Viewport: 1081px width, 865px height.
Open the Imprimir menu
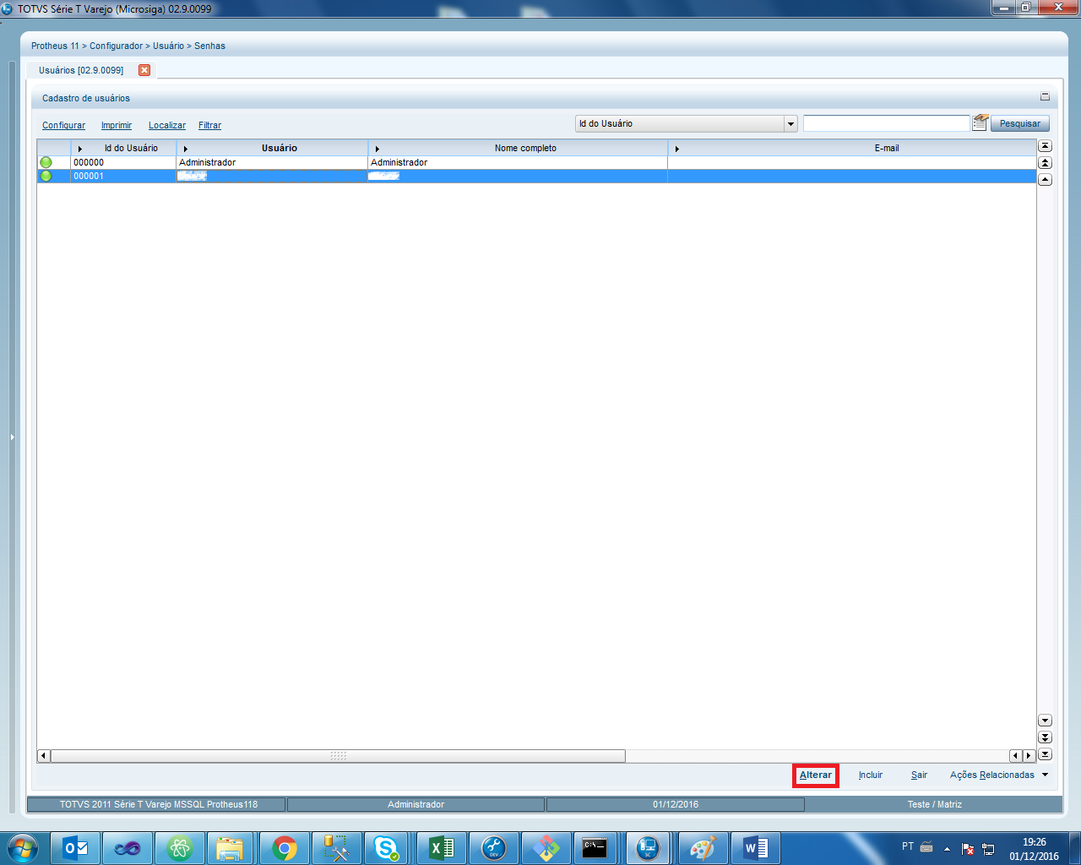tap(117, 125)
